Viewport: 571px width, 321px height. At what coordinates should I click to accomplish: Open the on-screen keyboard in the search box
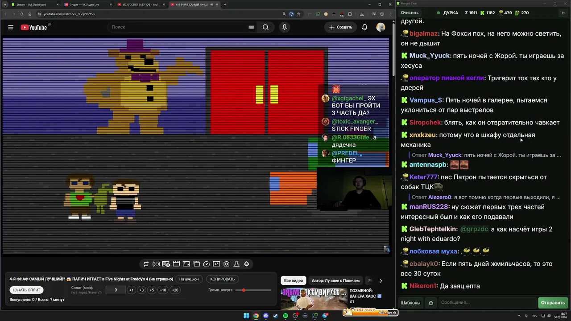(x=251, y=27)
